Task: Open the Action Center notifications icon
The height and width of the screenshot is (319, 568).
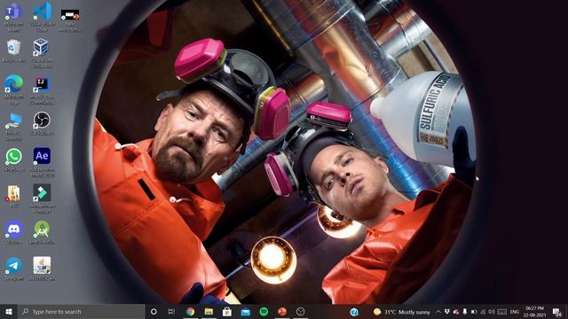Action: click(x=557, y=312)
